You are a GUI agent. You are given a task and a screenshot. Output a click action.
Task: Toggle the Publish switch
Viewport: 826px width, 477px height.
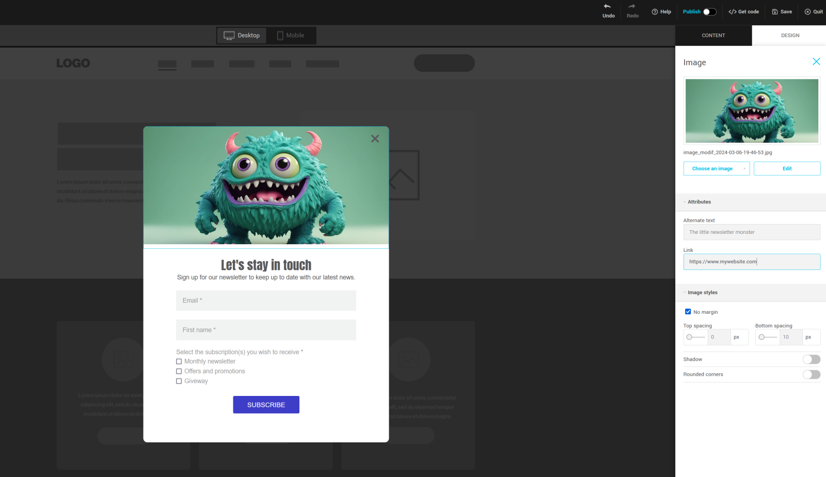[x=709, y=12]
